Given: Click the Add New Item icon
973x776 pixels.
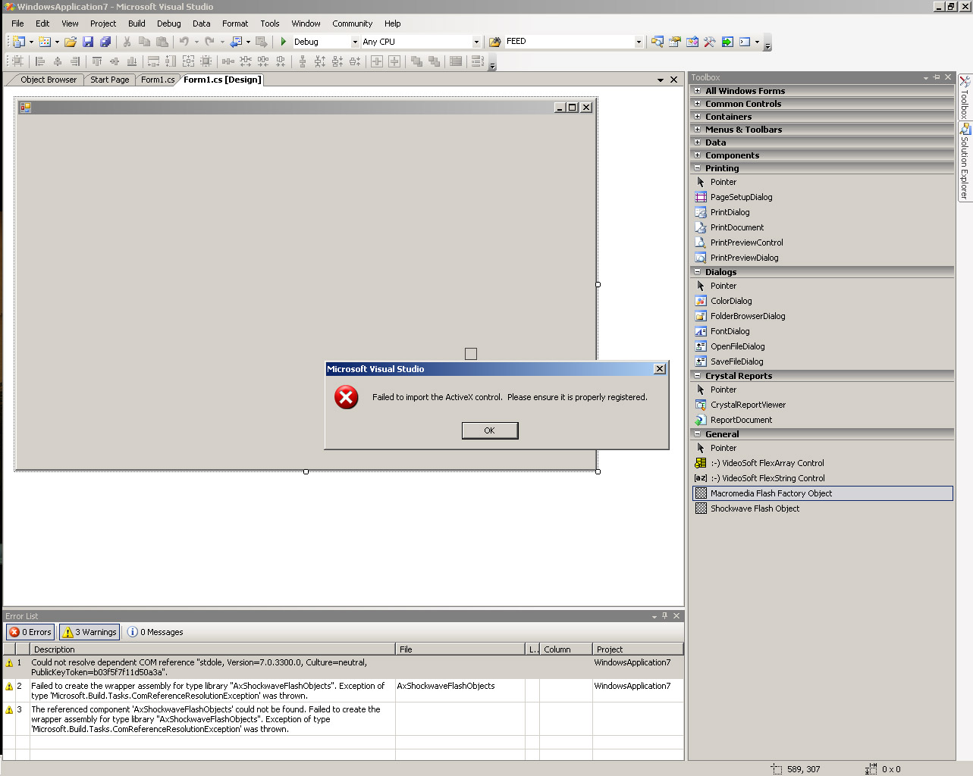Looking at the screenshot, I should [x=45, y=42].
